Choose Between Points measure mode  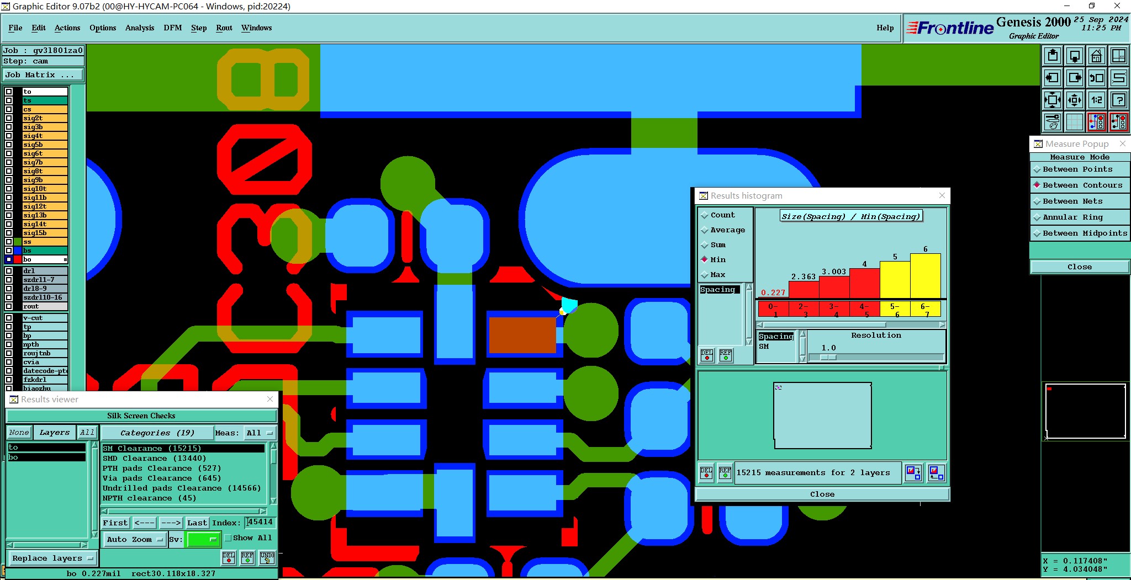pyautogui.click(x=1080, y=169)
